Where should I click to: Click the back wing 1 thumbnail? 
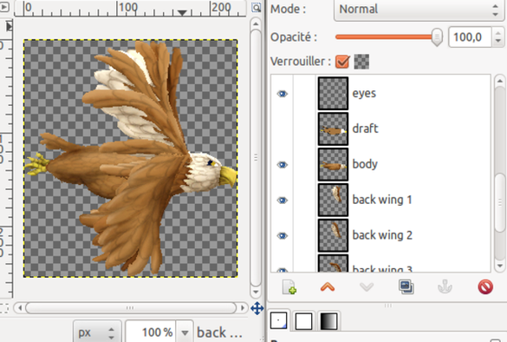333,200
